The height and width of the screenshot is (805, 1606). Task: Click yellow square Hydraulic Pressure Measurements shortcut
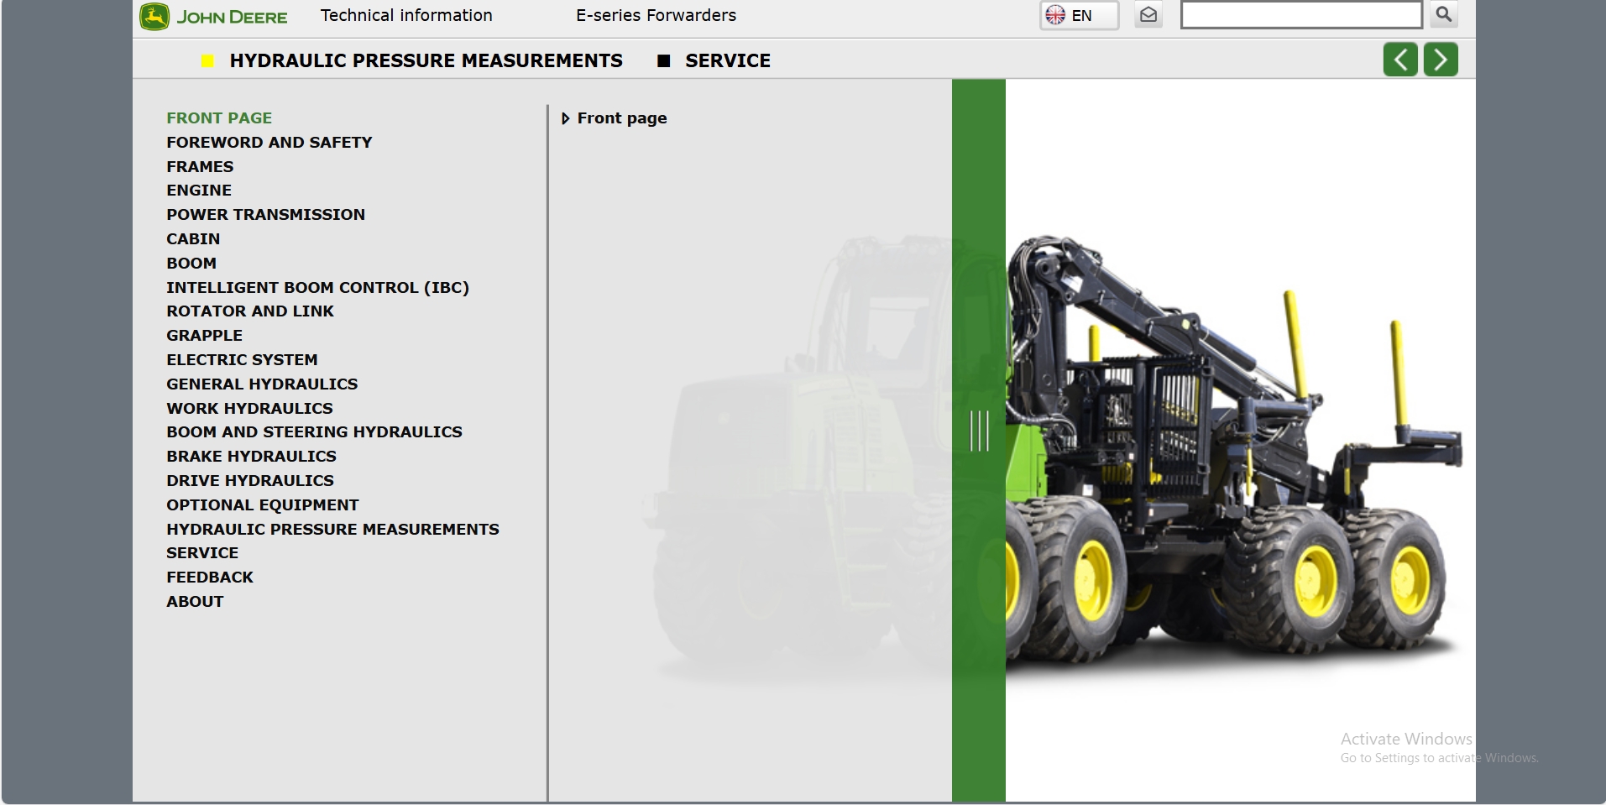coord(207,60)
